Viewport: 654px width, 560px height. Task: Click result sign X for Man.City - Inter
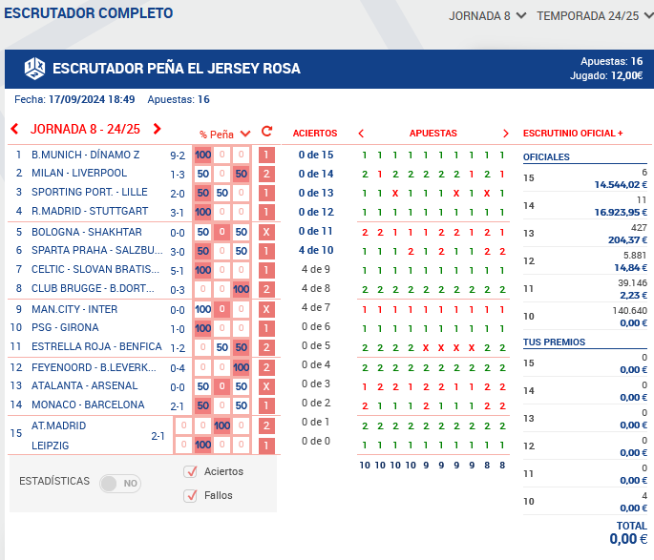tap(266, 310)
